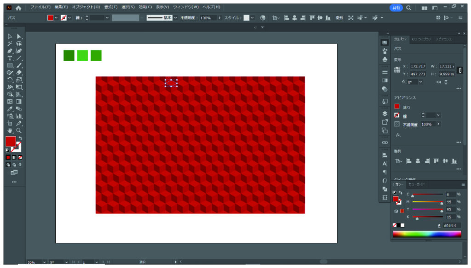
Task: Swap fill and stroke colors
Action: tap(20, 138)
